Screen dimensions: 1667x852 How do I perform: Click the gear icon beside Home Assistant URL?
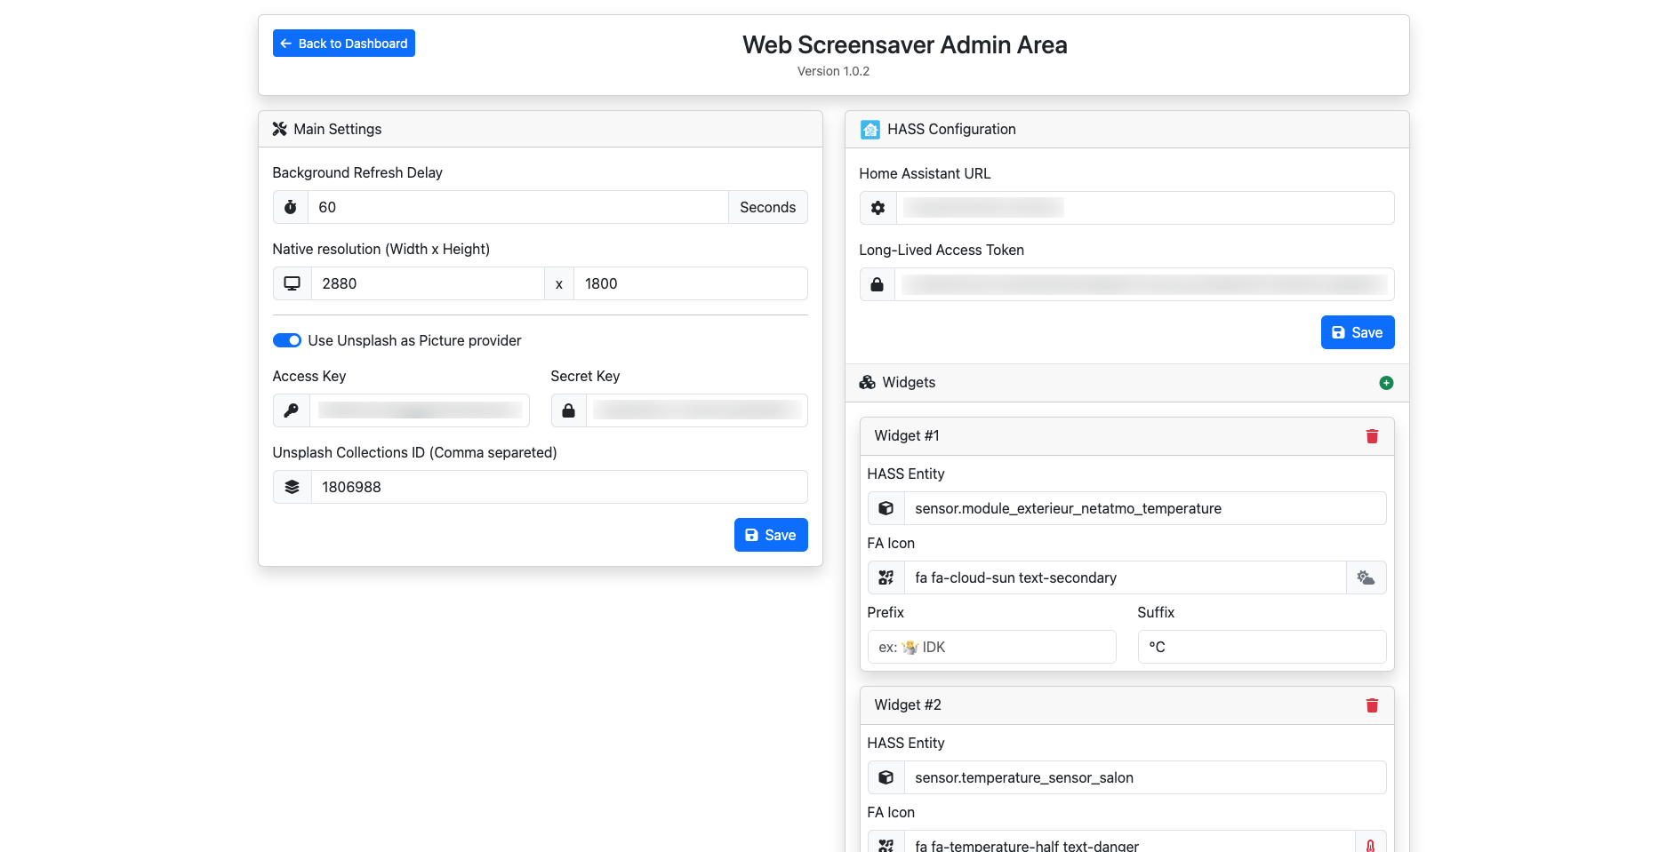point(878,207)
